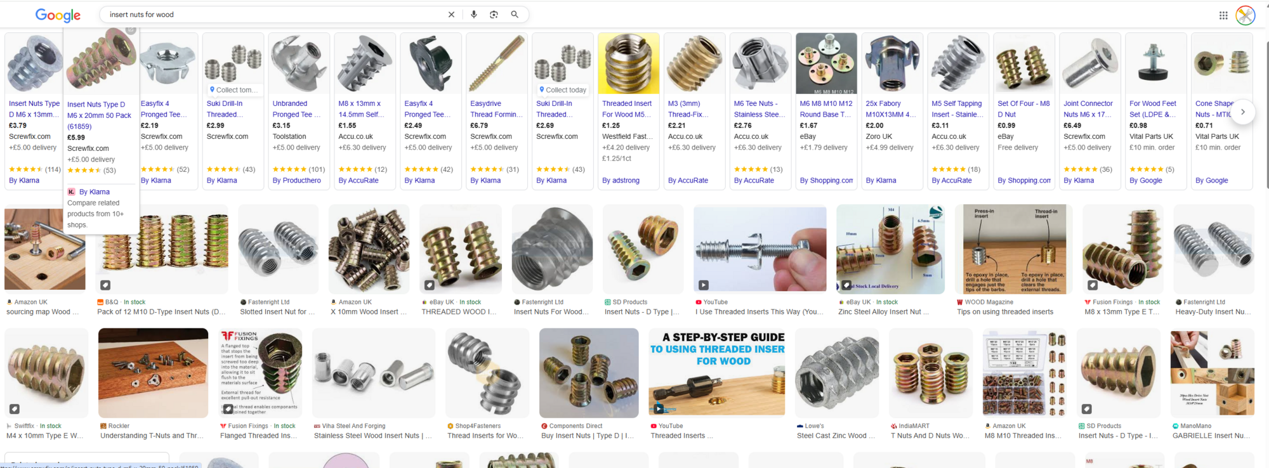The width and height of the screenshot is (1269, 468).
Task: Click the magnifying glass search icon
Action: click(515, 15)
